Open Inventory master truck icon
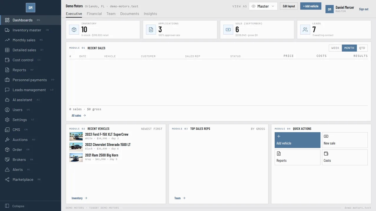Image resolution: width=376 pixels, height=211 pixels. [7, 30]
